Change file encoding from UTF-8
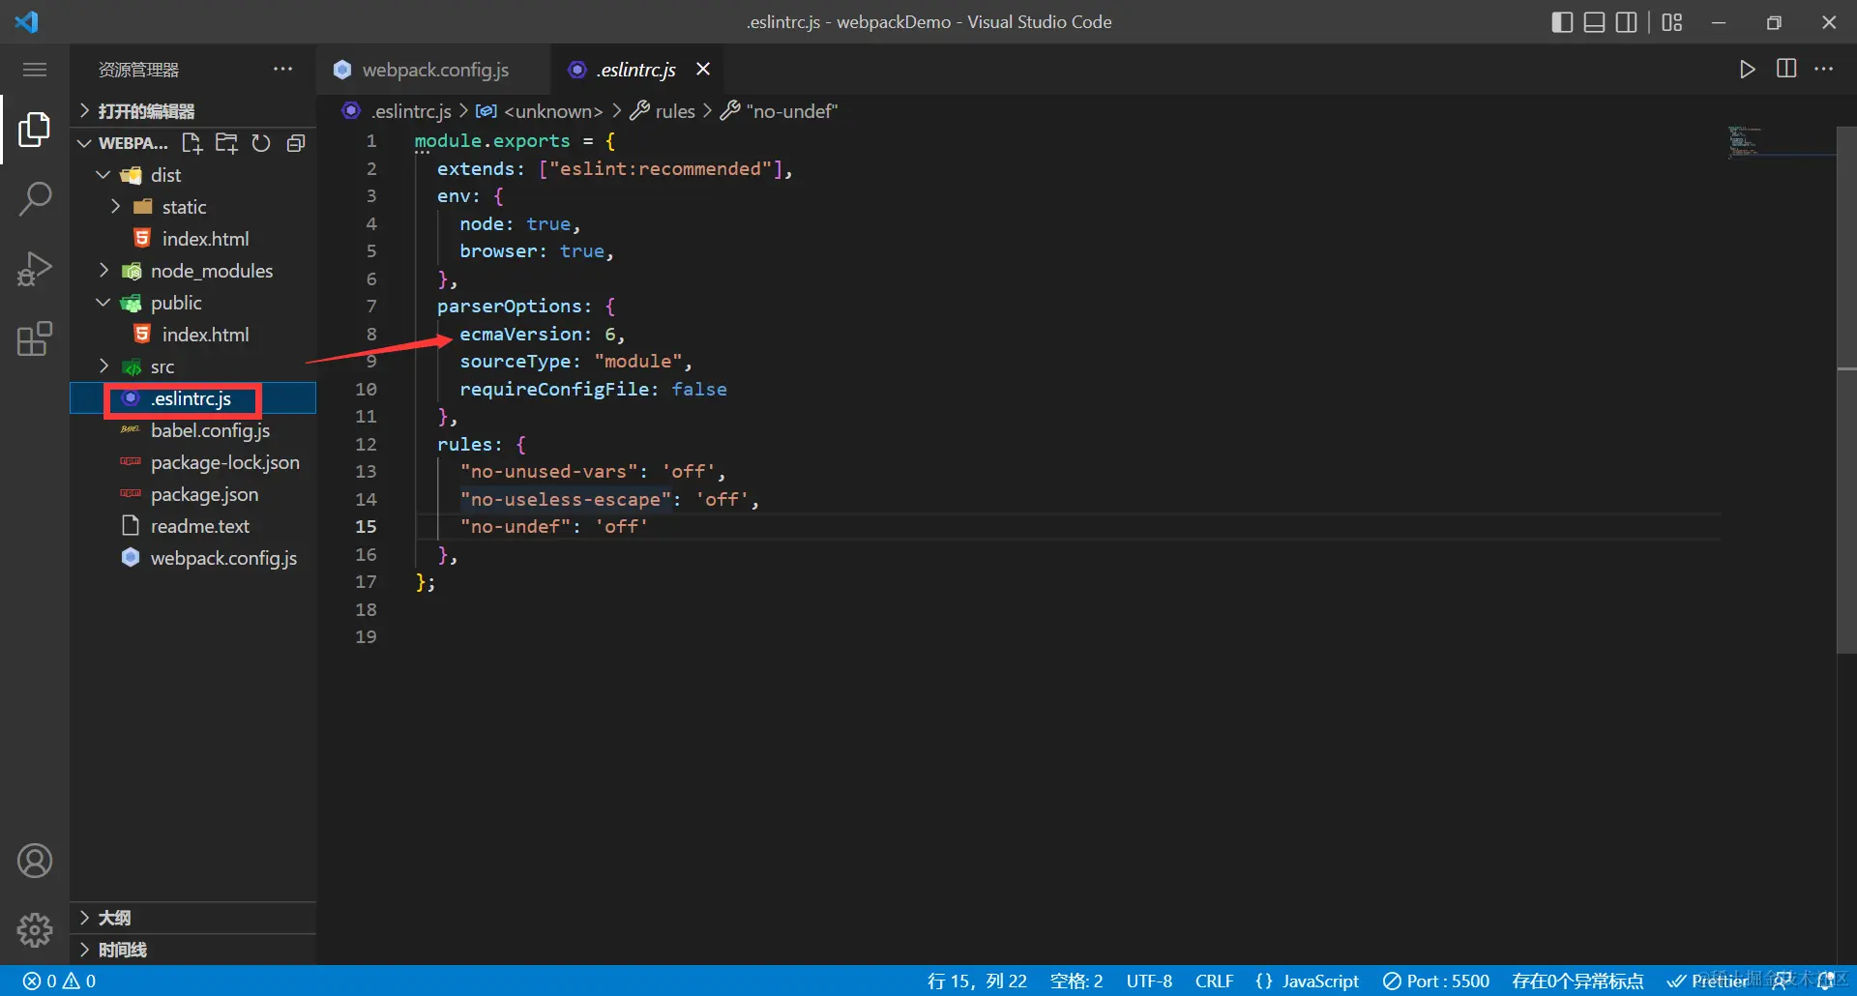 [x=1149, y=981]
